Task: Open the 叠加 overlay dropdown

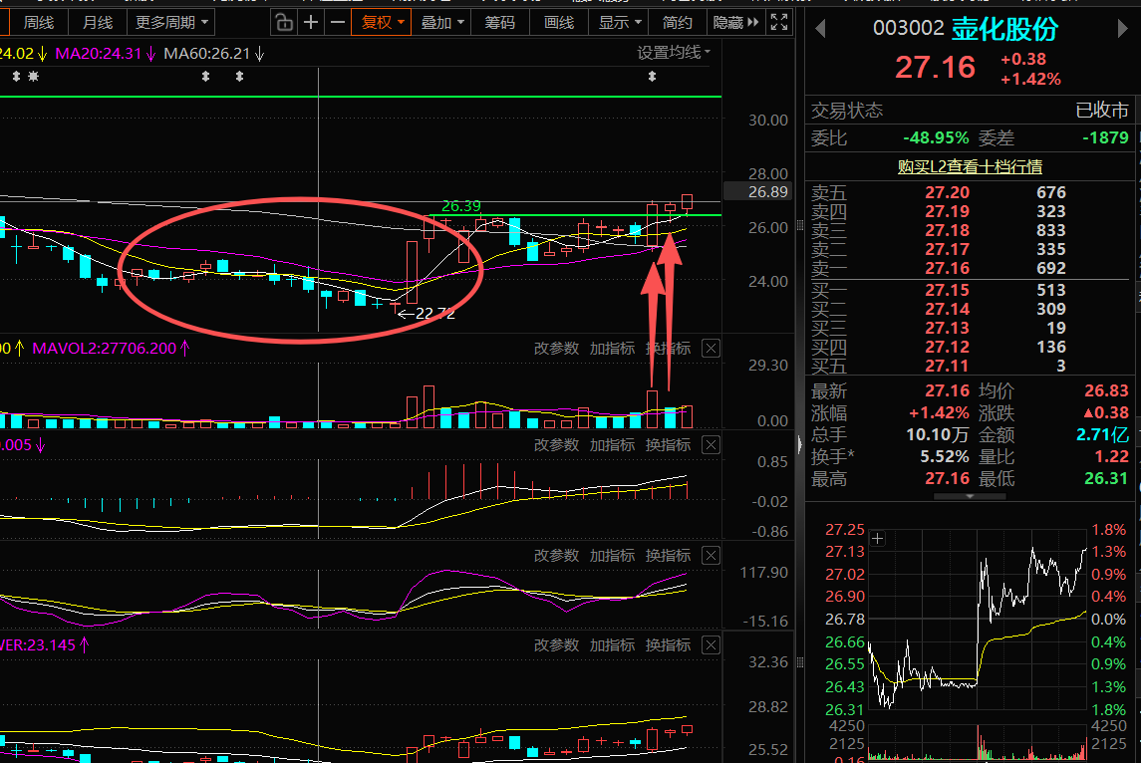Action: (x=441, y=23)
